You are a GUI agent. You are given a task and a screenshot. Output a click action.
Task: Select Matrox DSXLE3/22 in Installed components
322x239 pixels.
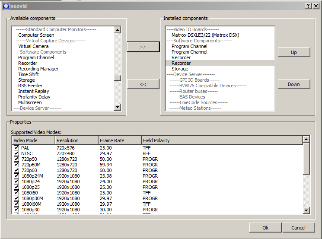pyautogui.click(x=205, y=35)
